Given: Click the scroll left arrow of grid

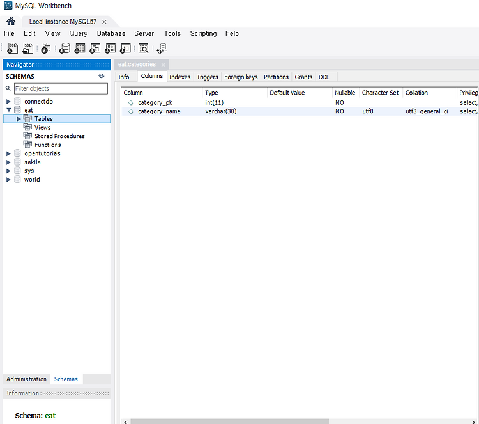Looking at the screenshot, I should point(126,422).
